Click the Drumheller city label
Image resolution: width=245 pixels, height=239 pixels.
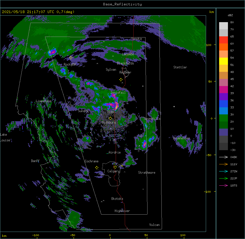(x=181, y=138)
